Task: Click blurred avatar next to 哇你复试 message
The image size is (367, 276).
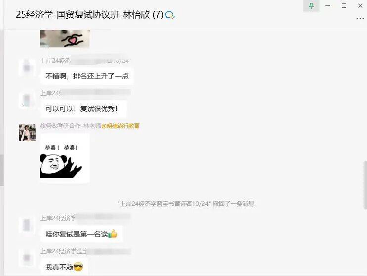Action: (x=27, y=225)
